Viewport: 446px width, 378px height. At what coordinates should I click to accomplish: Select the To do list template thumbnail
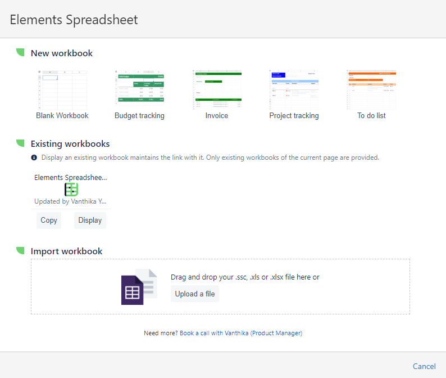coord(371,89)
